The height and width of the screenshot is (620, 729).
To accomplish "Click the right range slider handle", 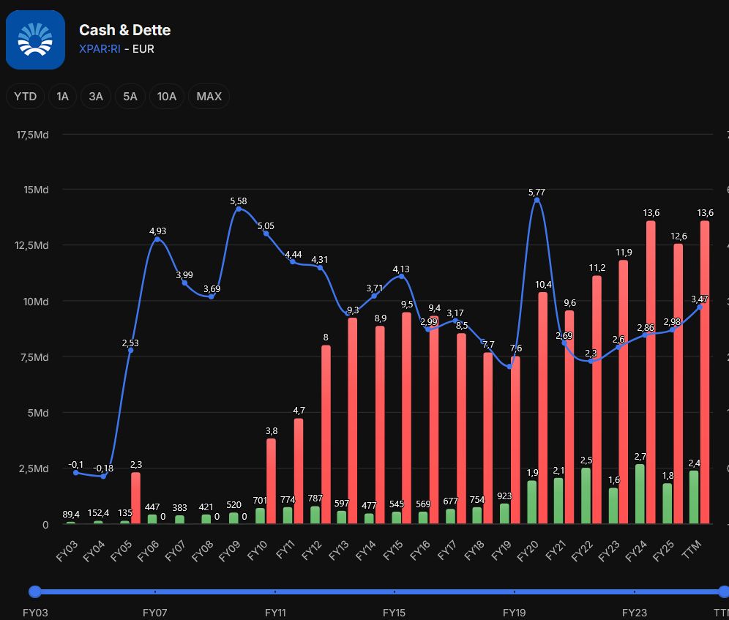I will (x=723, y=591).
